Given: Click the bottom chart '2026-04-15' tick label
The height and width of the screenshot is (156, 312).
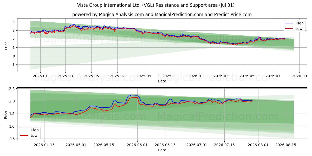Looking at the screenshot, I should click(x=44, y=145).
